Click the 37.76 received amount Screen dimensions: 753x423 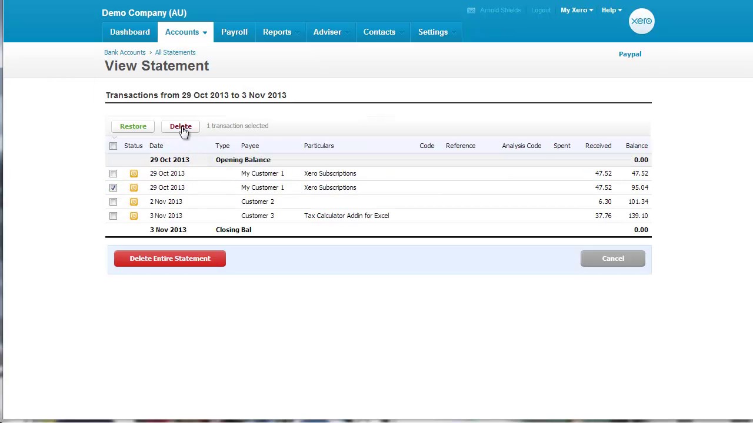click(x=603, y=216)
